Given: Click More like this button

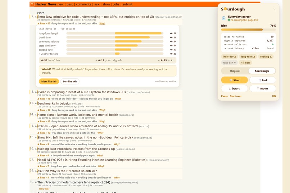Looking at the screenshot, I should pos(49,82).
